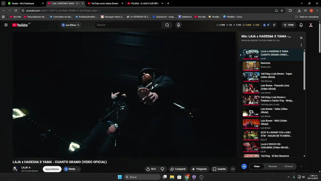The height and width of the screenshot is (181, 321).
Task: Toggle Los filtros vidIQ filter
Action: 70,25
